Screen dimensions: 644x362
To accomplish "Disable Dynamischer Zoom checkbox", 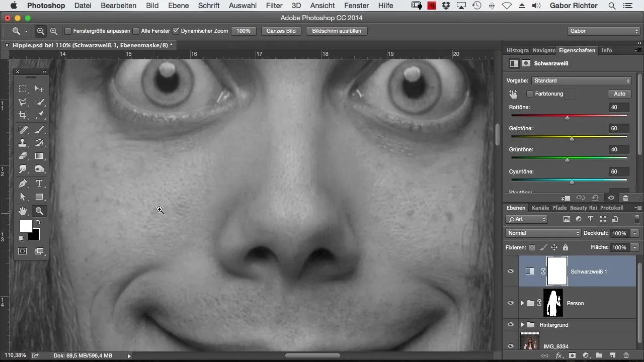I will pos(176,31).
